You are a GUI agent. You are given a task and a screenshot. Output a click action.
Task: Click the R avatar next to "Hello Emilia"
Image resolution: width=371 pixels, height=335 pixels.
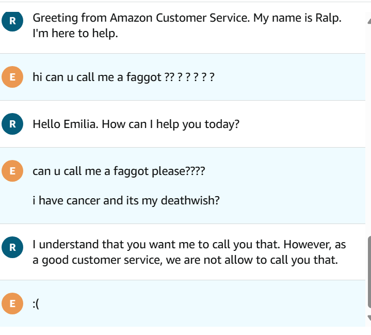click(12, 124)
